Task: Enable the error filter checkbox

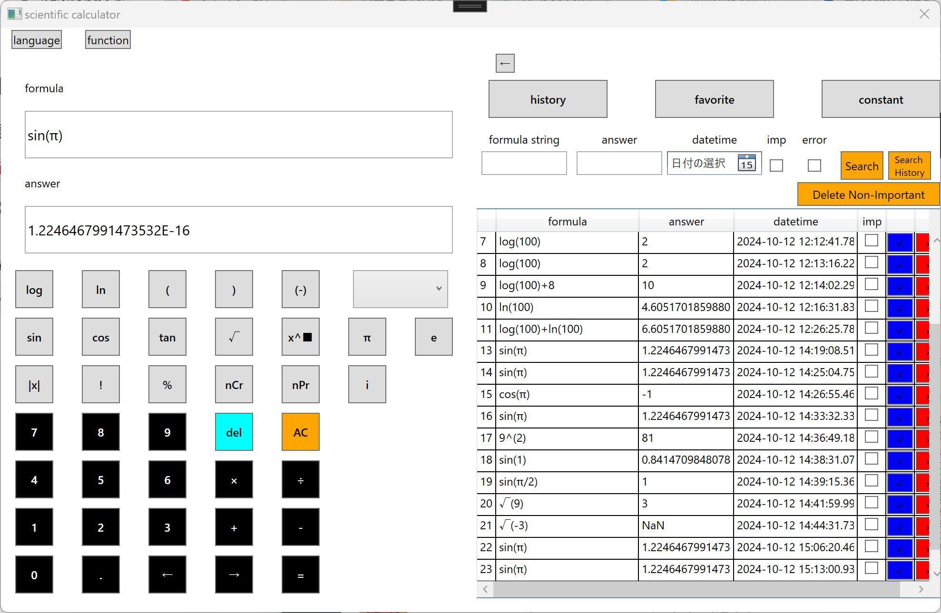Action: click(814, 165)
